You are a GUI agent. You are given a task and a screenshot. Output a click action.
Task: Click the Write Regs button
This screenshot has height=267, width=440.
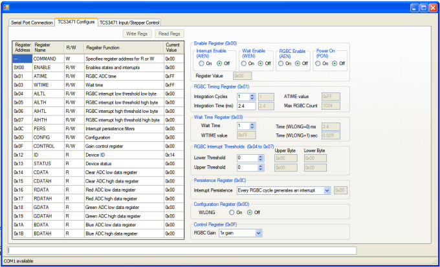[137, 34]
